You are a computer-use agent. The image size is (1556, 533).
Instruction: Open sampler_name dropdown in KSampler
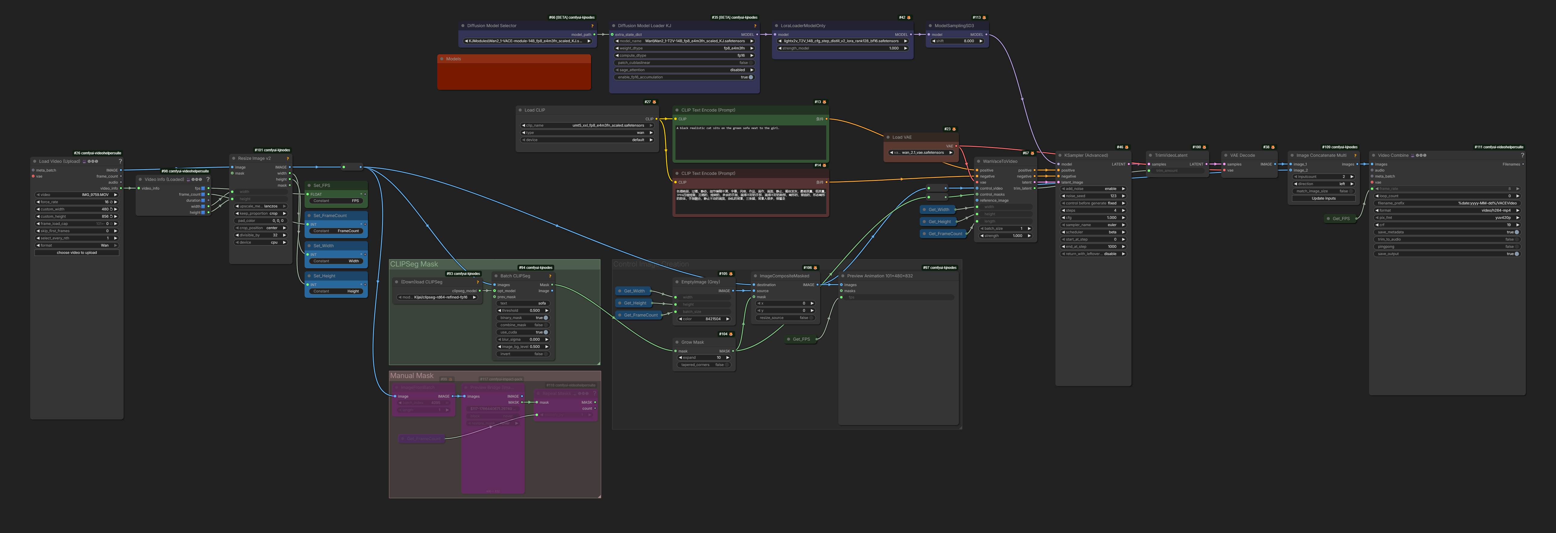tap(1093, 225)
